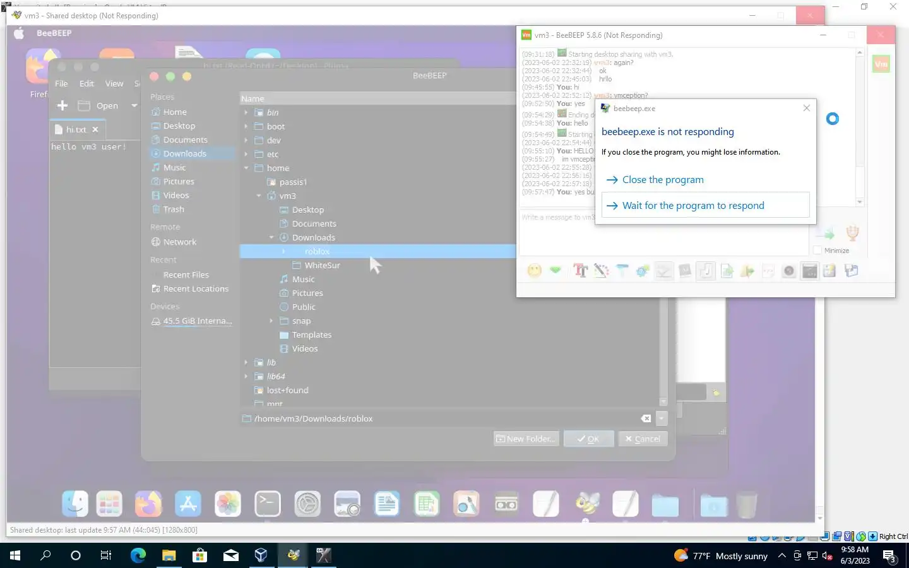The width and height of the screenshot is (909, 568).
Task: Open the File menu in Pluma
Action: [x=61, y=83]
